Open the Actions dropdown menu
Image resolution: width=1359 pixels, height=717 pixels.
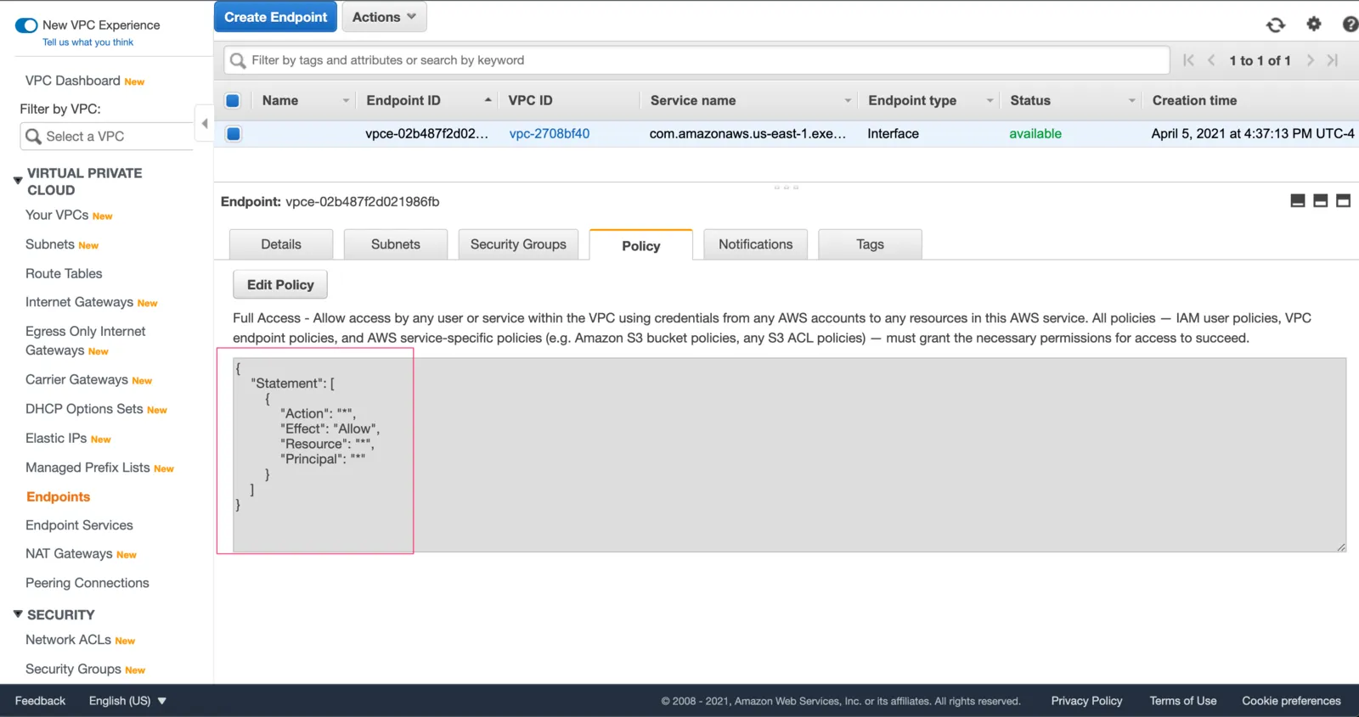pos(384,17)
